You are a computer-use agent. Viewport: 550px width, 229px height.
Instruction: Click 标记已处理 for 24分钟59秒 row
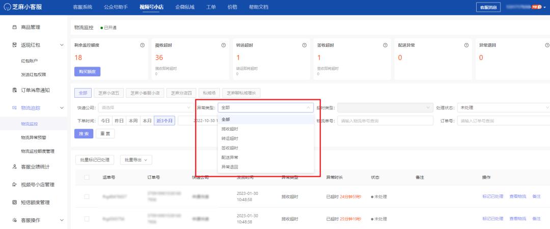point(493,196)
